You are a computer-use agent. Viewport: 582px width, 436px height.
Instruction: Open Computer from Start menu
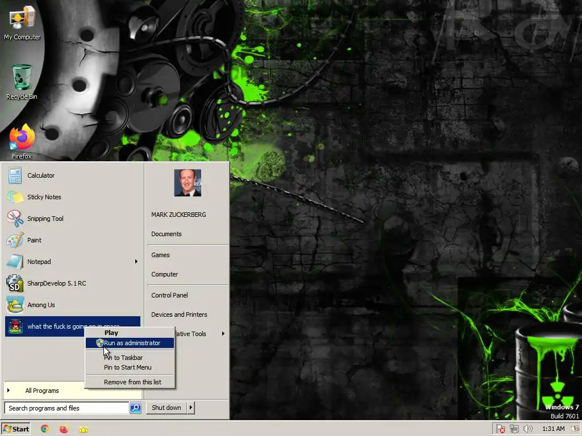164,274
